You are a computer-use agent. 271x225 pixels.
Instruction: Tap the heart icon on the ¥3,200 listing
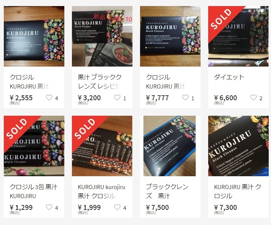pyautogui.click(x=117, y=98)
